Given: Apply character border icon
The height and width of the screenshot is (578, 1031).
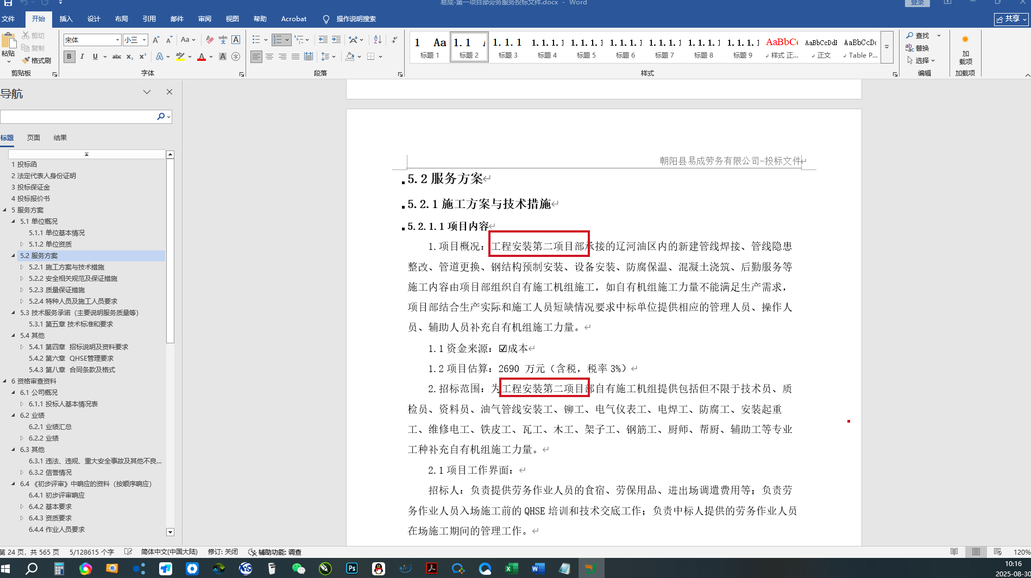Looking at the screenshot, I should 236,40.
